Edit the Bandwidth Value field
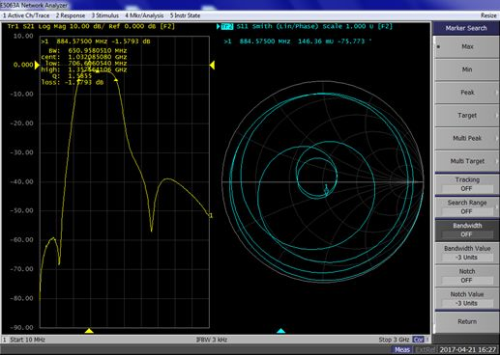The height and width of the screenshot is (355, 500). pyautogui.click(x=467, y=253)
